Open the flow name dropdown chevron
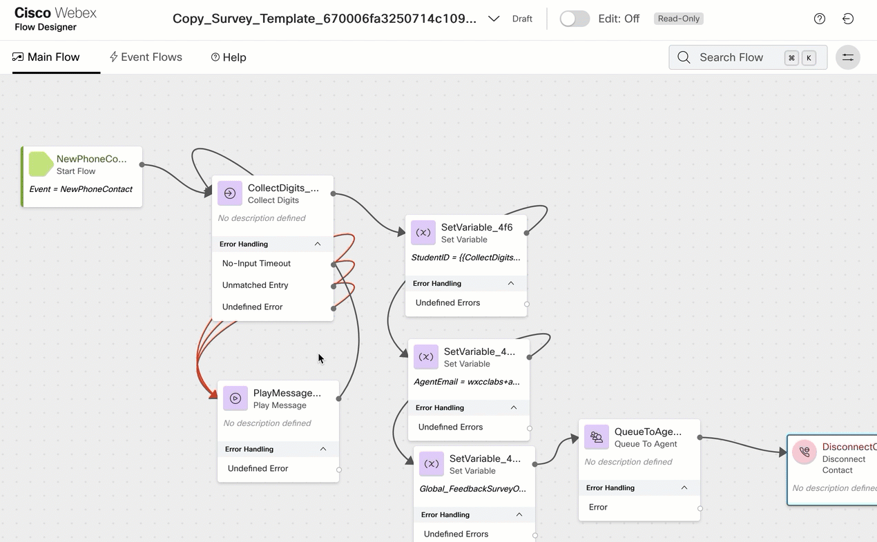The width and height of the screenshot is (877, 542). (494, 19)
